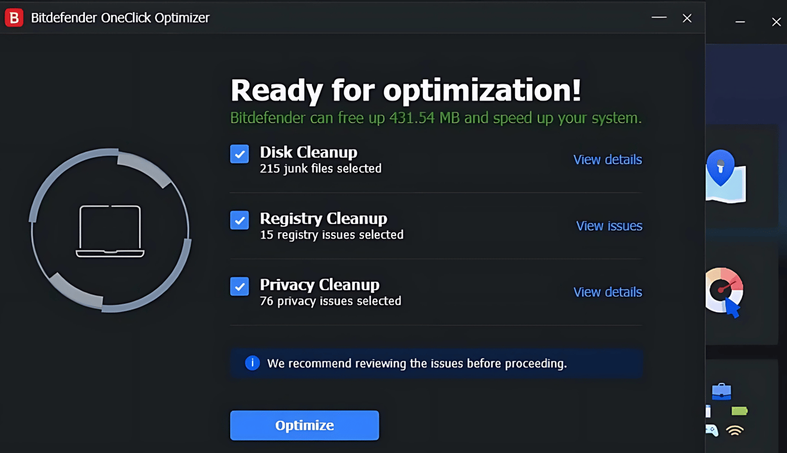Uncheck the Disk Cleanup checkbox

pyautogui.click(x=239, y=154)
